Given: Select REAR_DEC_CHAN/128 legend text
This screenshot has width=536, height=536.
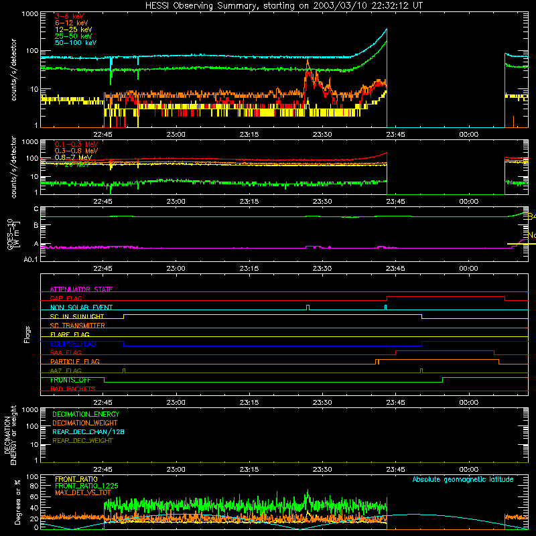Looking at the screenshot, I should [x=88, y=431].
